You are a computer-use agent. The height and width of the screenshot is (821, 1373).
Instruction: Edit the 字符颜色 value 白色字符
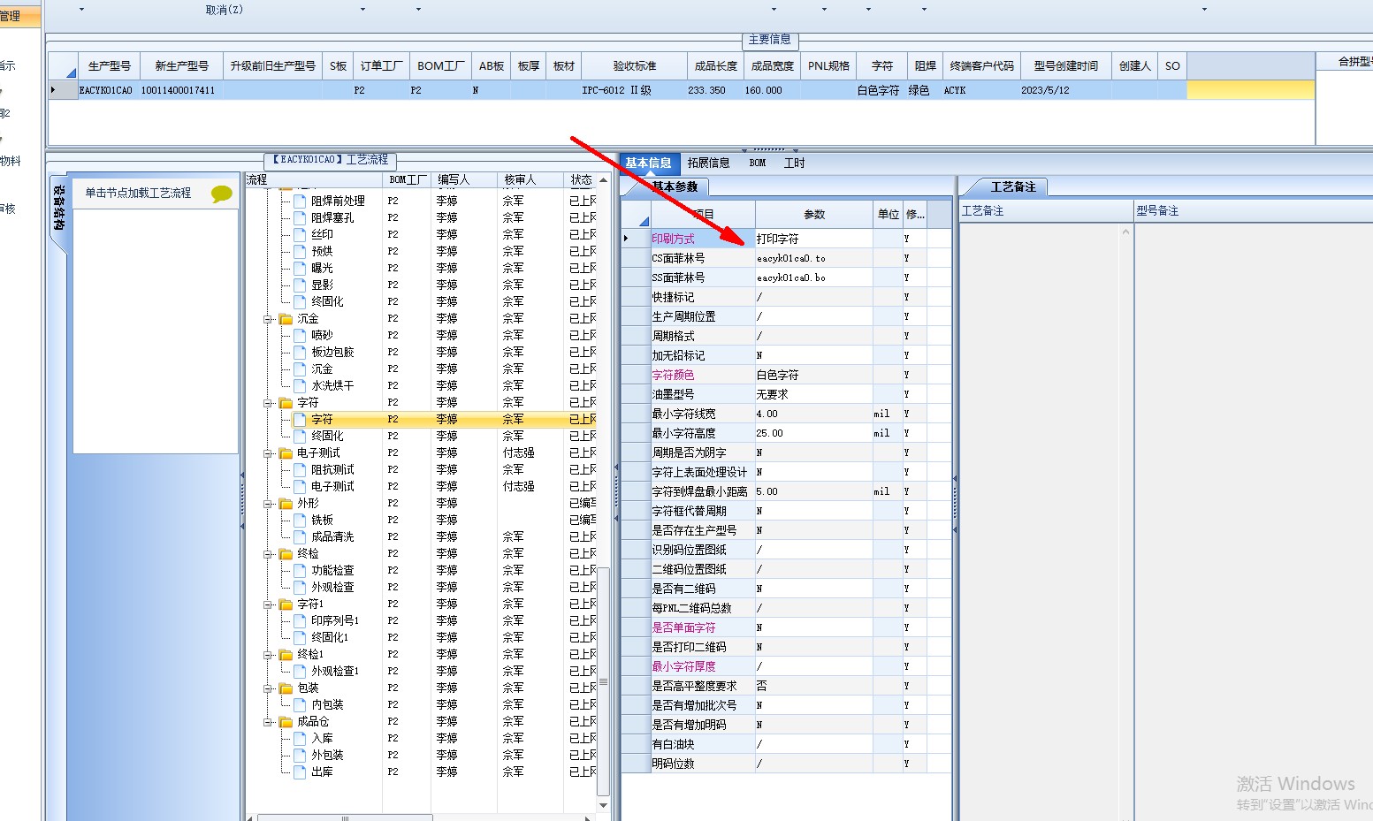click(x=813, y=375)
